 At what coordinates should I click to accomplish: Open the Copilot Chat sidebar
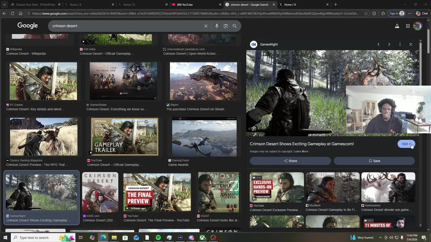[422, 13]
